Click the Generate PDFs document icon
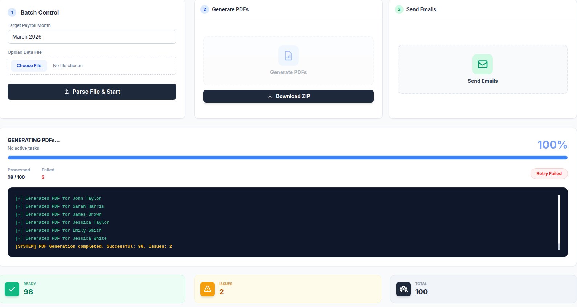577x307 pixels. 288,56
